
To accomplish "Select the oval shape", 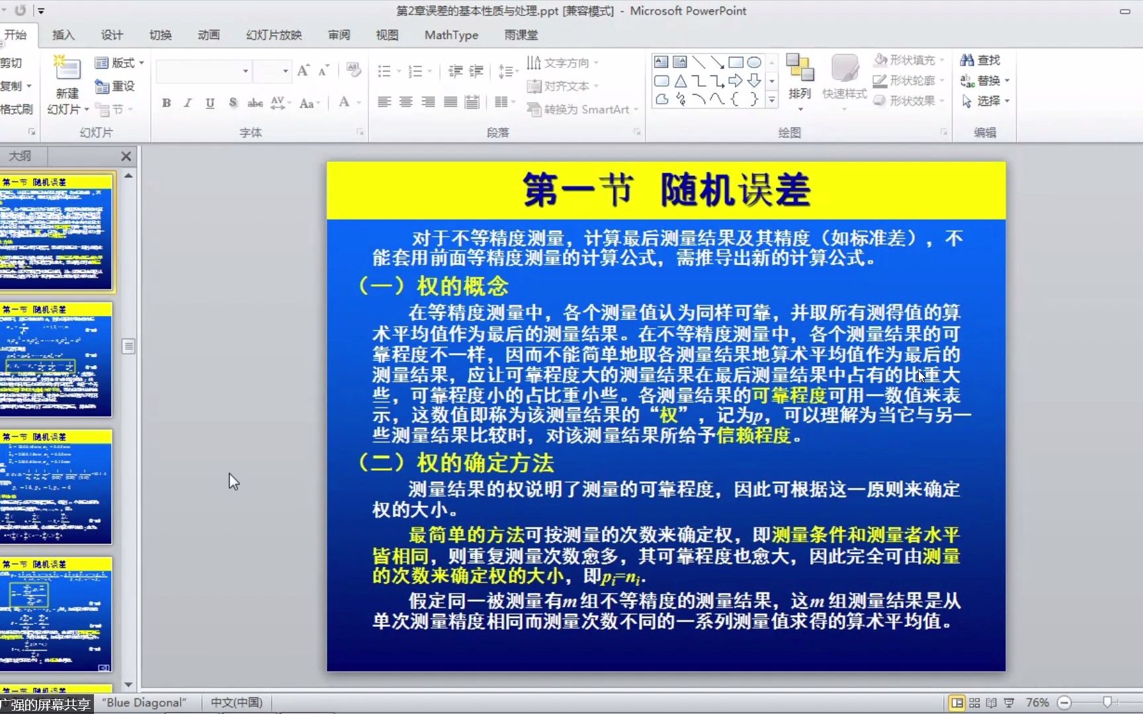I will [x=754, y=62].
